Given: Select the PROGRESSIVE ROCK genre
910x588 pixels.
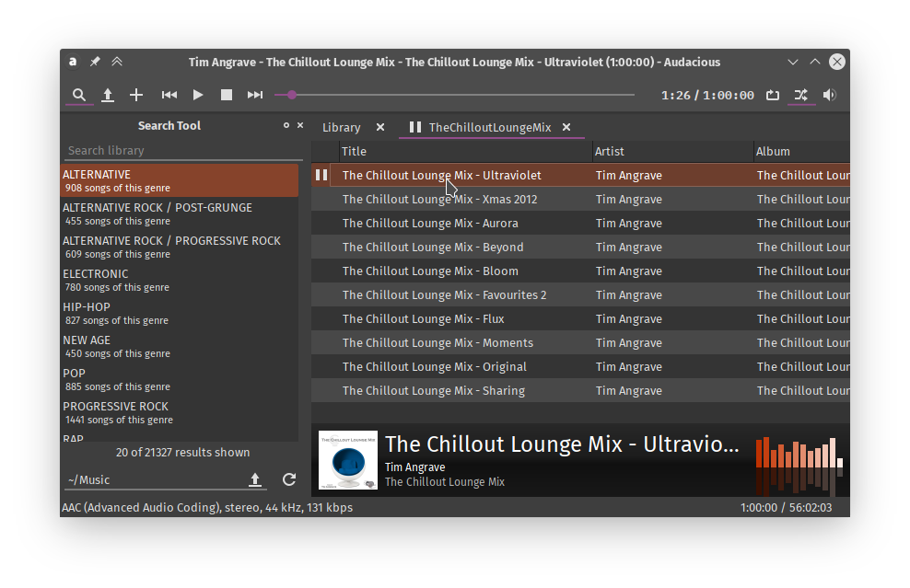Looking at the screenshot, I should (x=180, y=411).
